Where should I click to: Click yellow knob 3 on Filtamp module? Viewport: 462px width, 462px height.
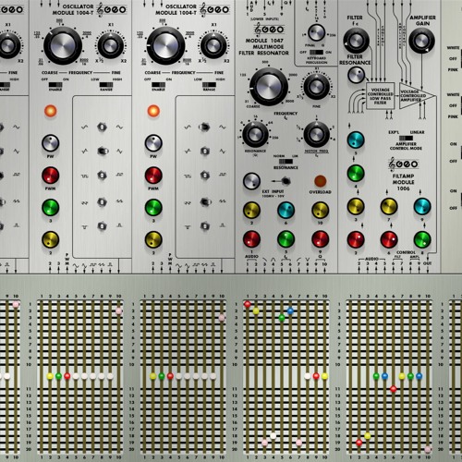356,206
